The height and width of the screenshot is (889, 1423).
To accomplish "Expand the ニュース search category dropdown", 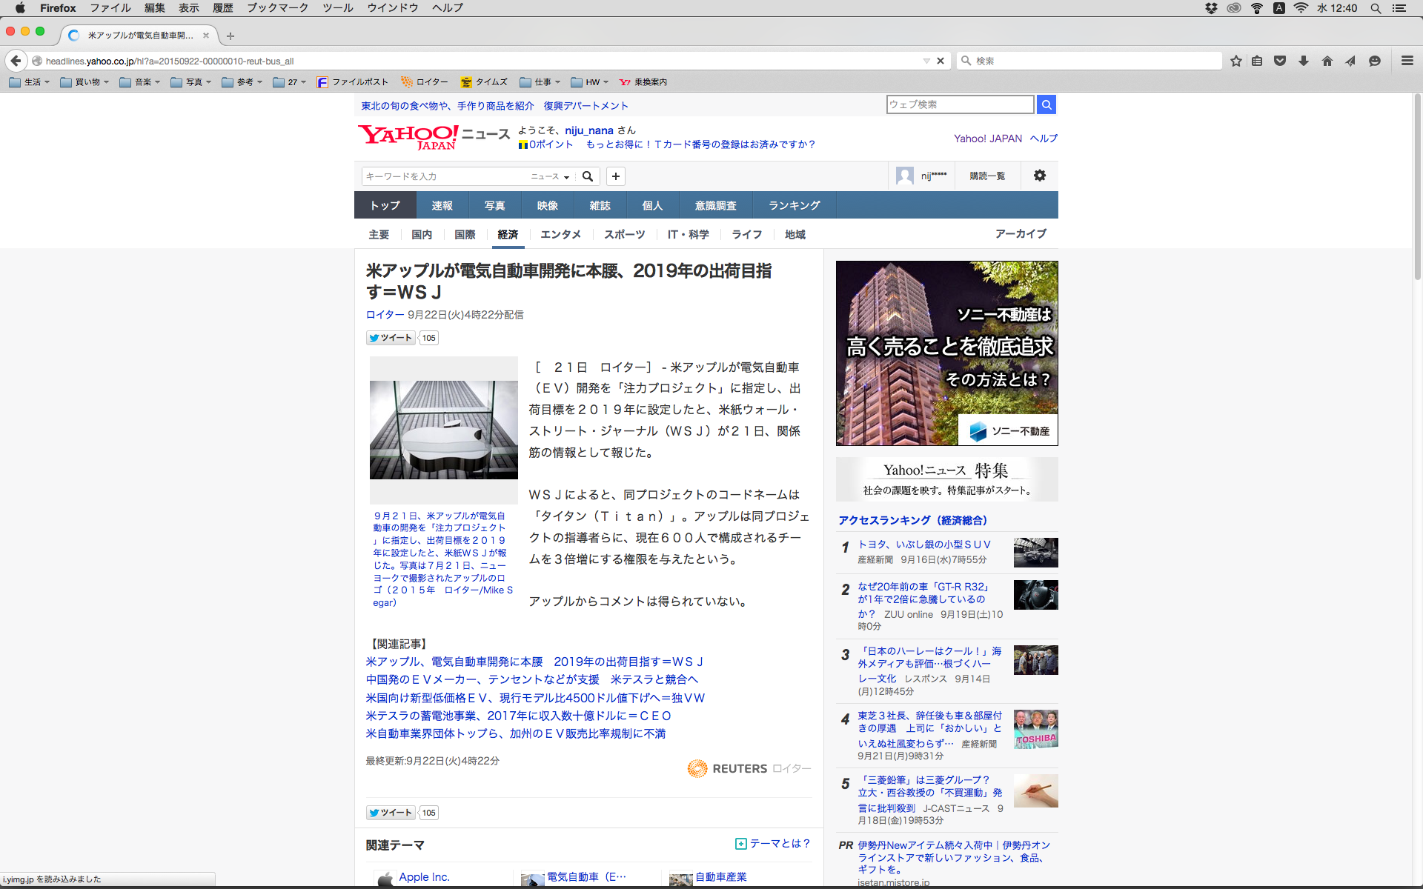I will coord(550,176).
